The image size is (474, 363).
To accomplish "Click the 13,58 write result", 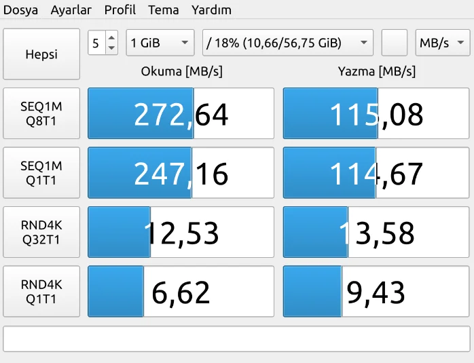I will pyautogui.click(x=376, y=232).
